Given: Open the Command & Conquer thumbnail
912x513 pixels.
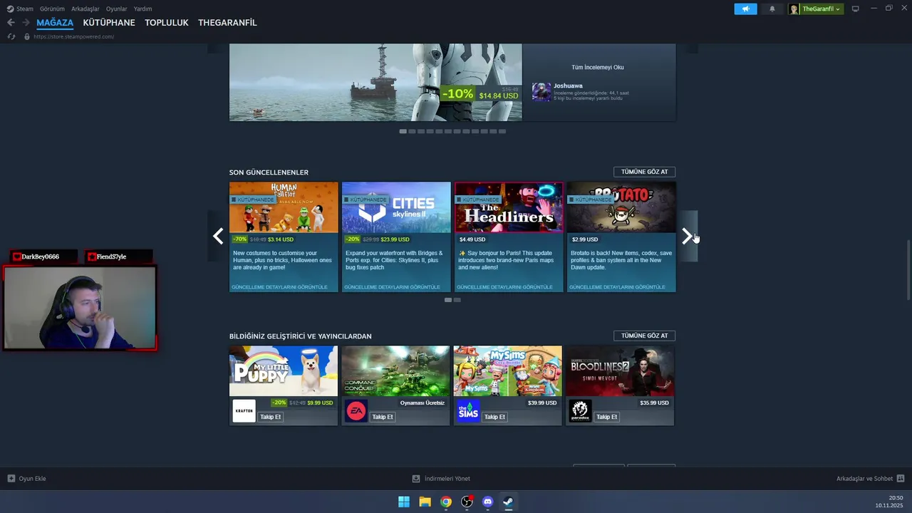Looking at the screenshot, I should (x=395, y=371).
